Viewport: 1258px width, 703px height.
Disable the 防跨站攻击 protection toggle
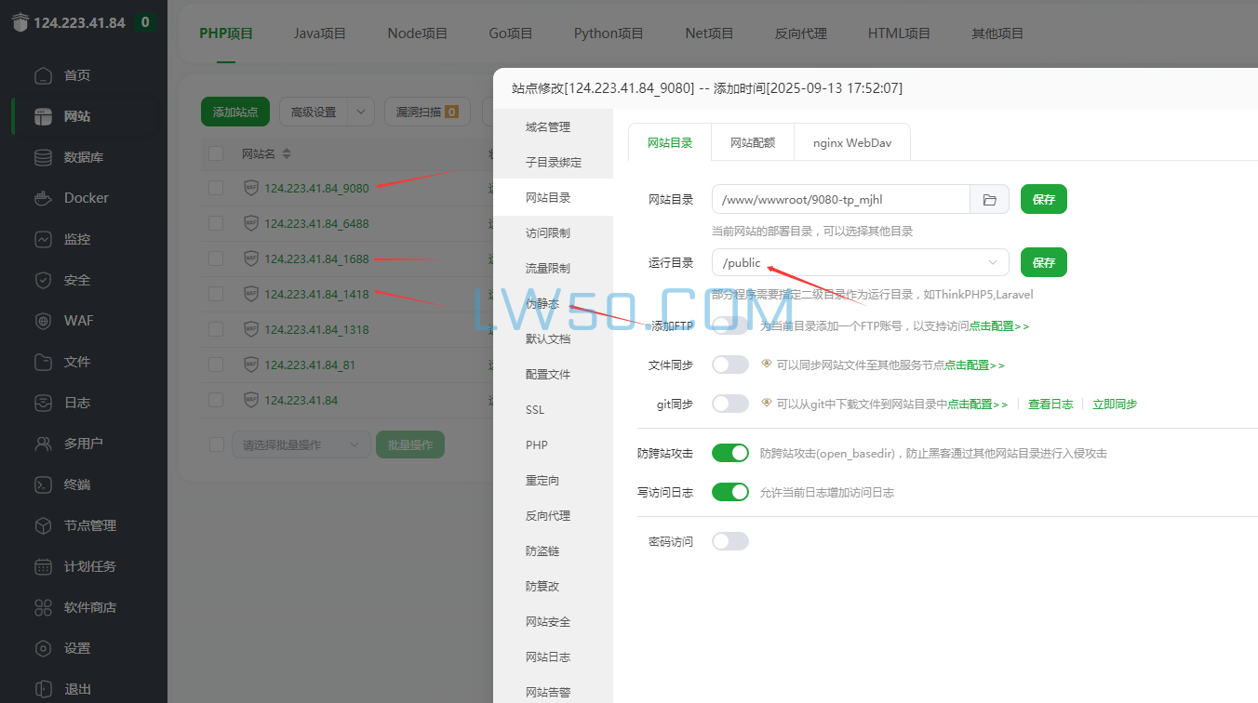click(730, 453)
